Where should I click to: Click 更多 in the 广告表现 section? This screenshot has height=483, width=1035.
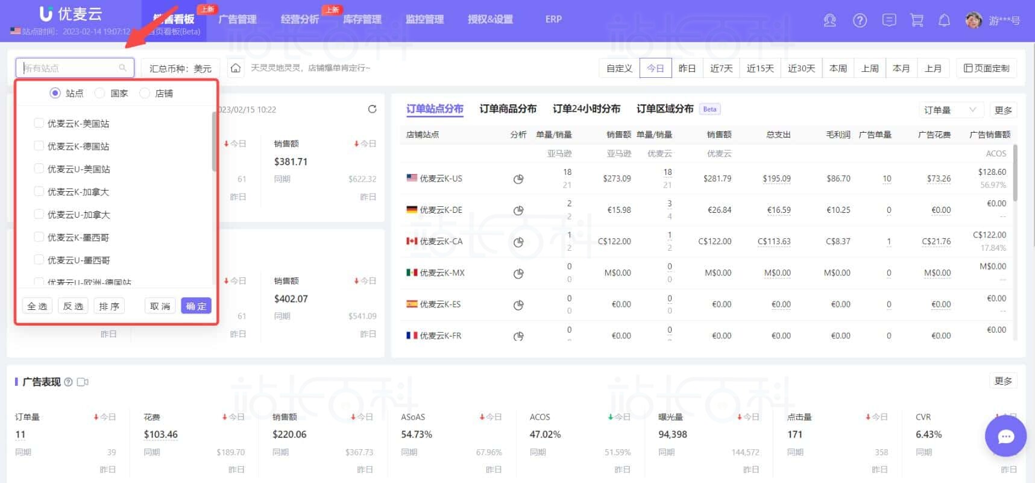click(1003, 380)
